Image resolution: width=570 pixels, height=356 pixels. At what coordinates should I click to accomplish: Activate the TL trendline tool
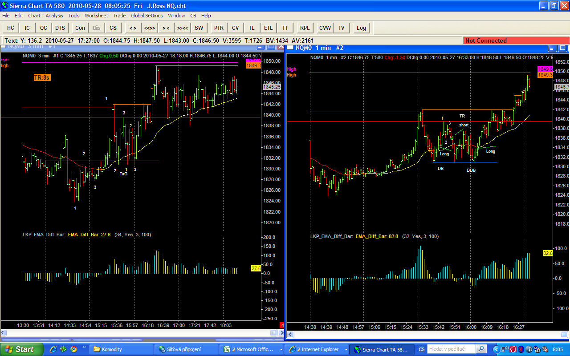tap(252, 28)
